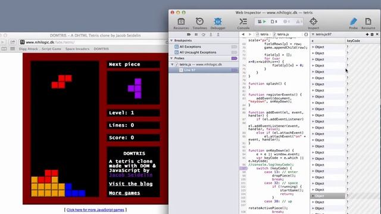The height and width of the screenshot is (214, 381).
Task: Select the Line 97 probe row
Action: pyautogui.click(x=204, y=70)
